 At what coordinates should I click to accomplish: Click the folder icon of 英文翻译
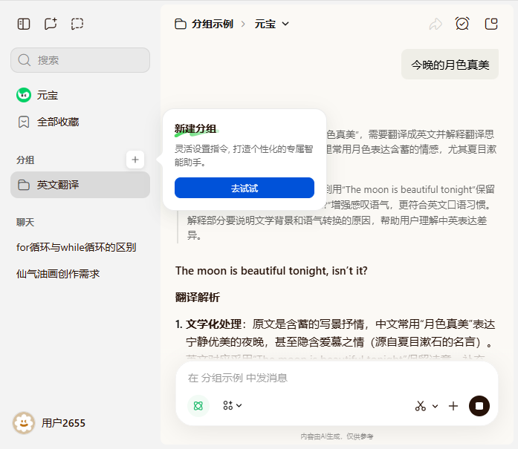pos(24,185)
